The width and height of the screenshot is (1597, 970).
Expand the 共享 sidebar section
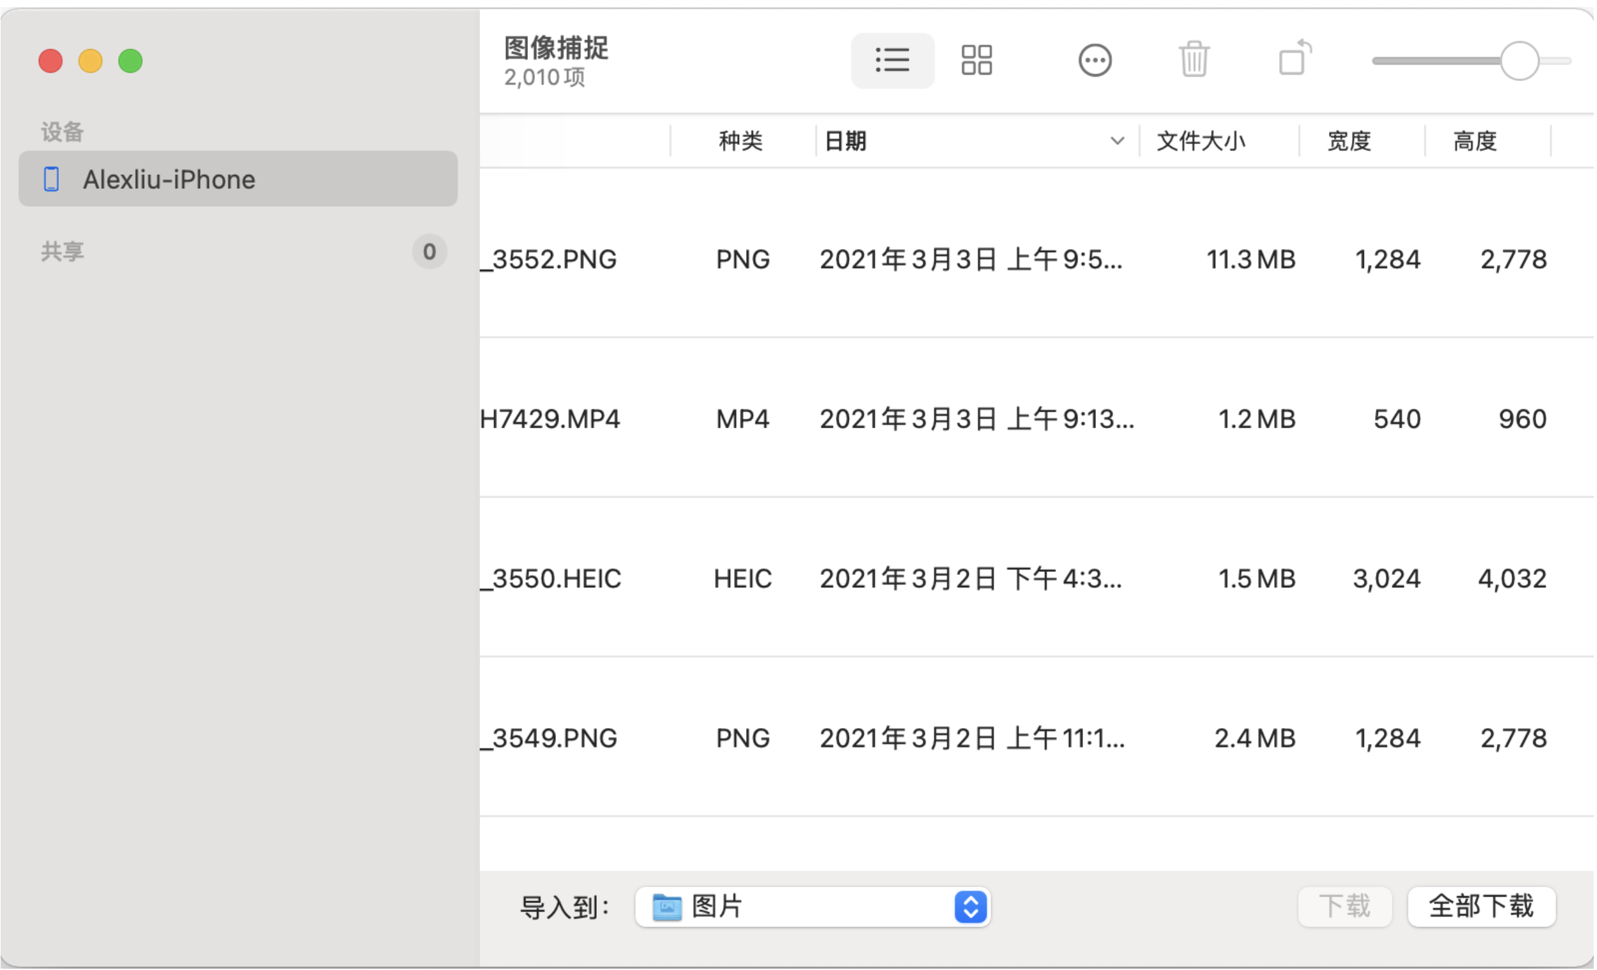[63, 251]
